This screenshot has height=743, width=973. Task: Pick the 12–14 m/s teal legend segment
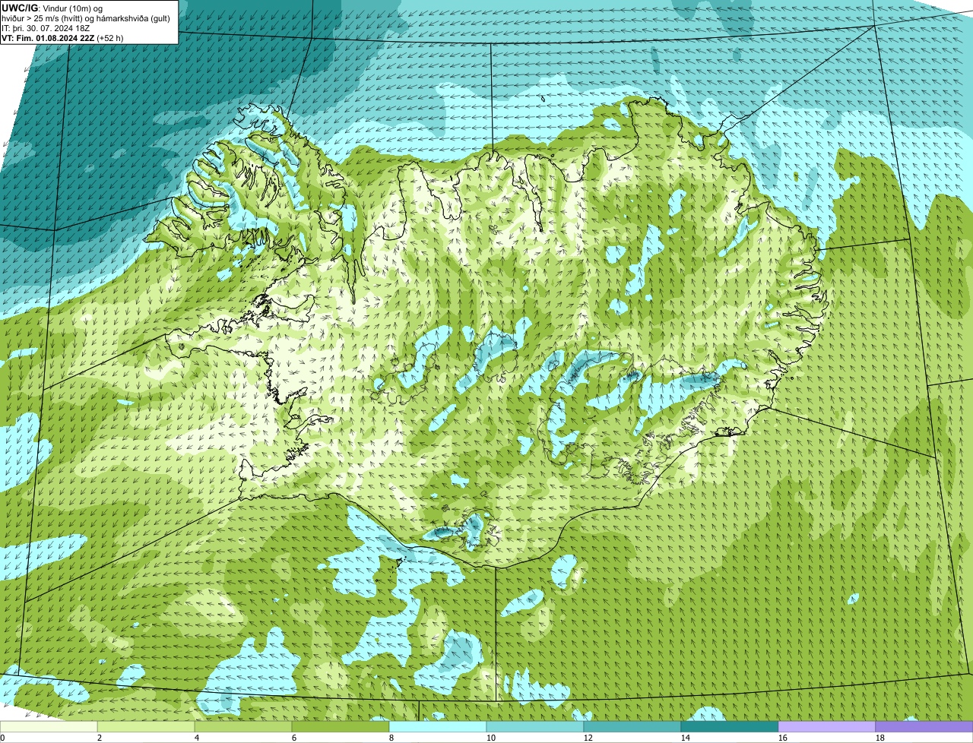pyautogui.click(x=632, y=726)
